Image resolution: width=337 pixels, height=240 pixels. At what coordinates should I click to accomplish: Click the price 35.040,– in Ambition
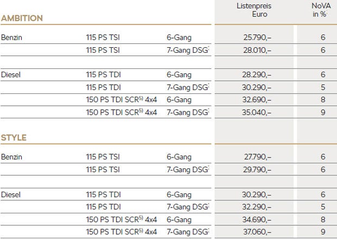[257, 112]
